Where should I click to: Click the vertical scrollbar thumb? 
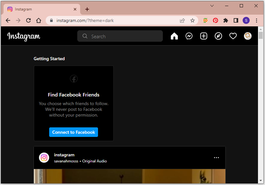[261, 35]
